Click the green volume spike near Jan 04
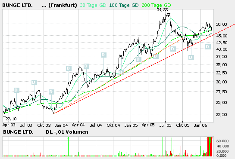235x159 pixels. [x=68, y=147]
